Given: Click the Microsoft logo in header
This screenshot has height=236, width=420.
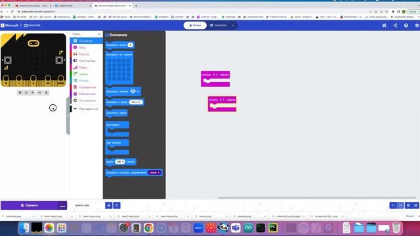Looking at the screenshot, I should click(9, 26).
